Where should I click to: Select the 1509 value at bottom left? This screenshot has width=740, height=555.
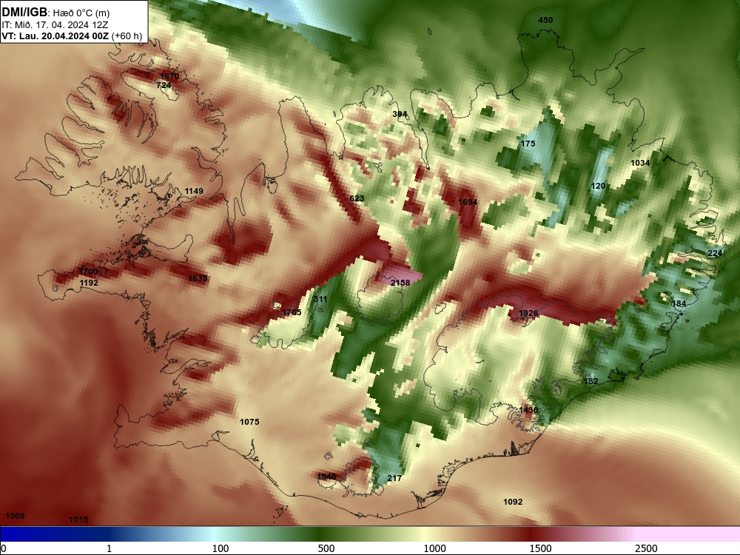[15, 515]
